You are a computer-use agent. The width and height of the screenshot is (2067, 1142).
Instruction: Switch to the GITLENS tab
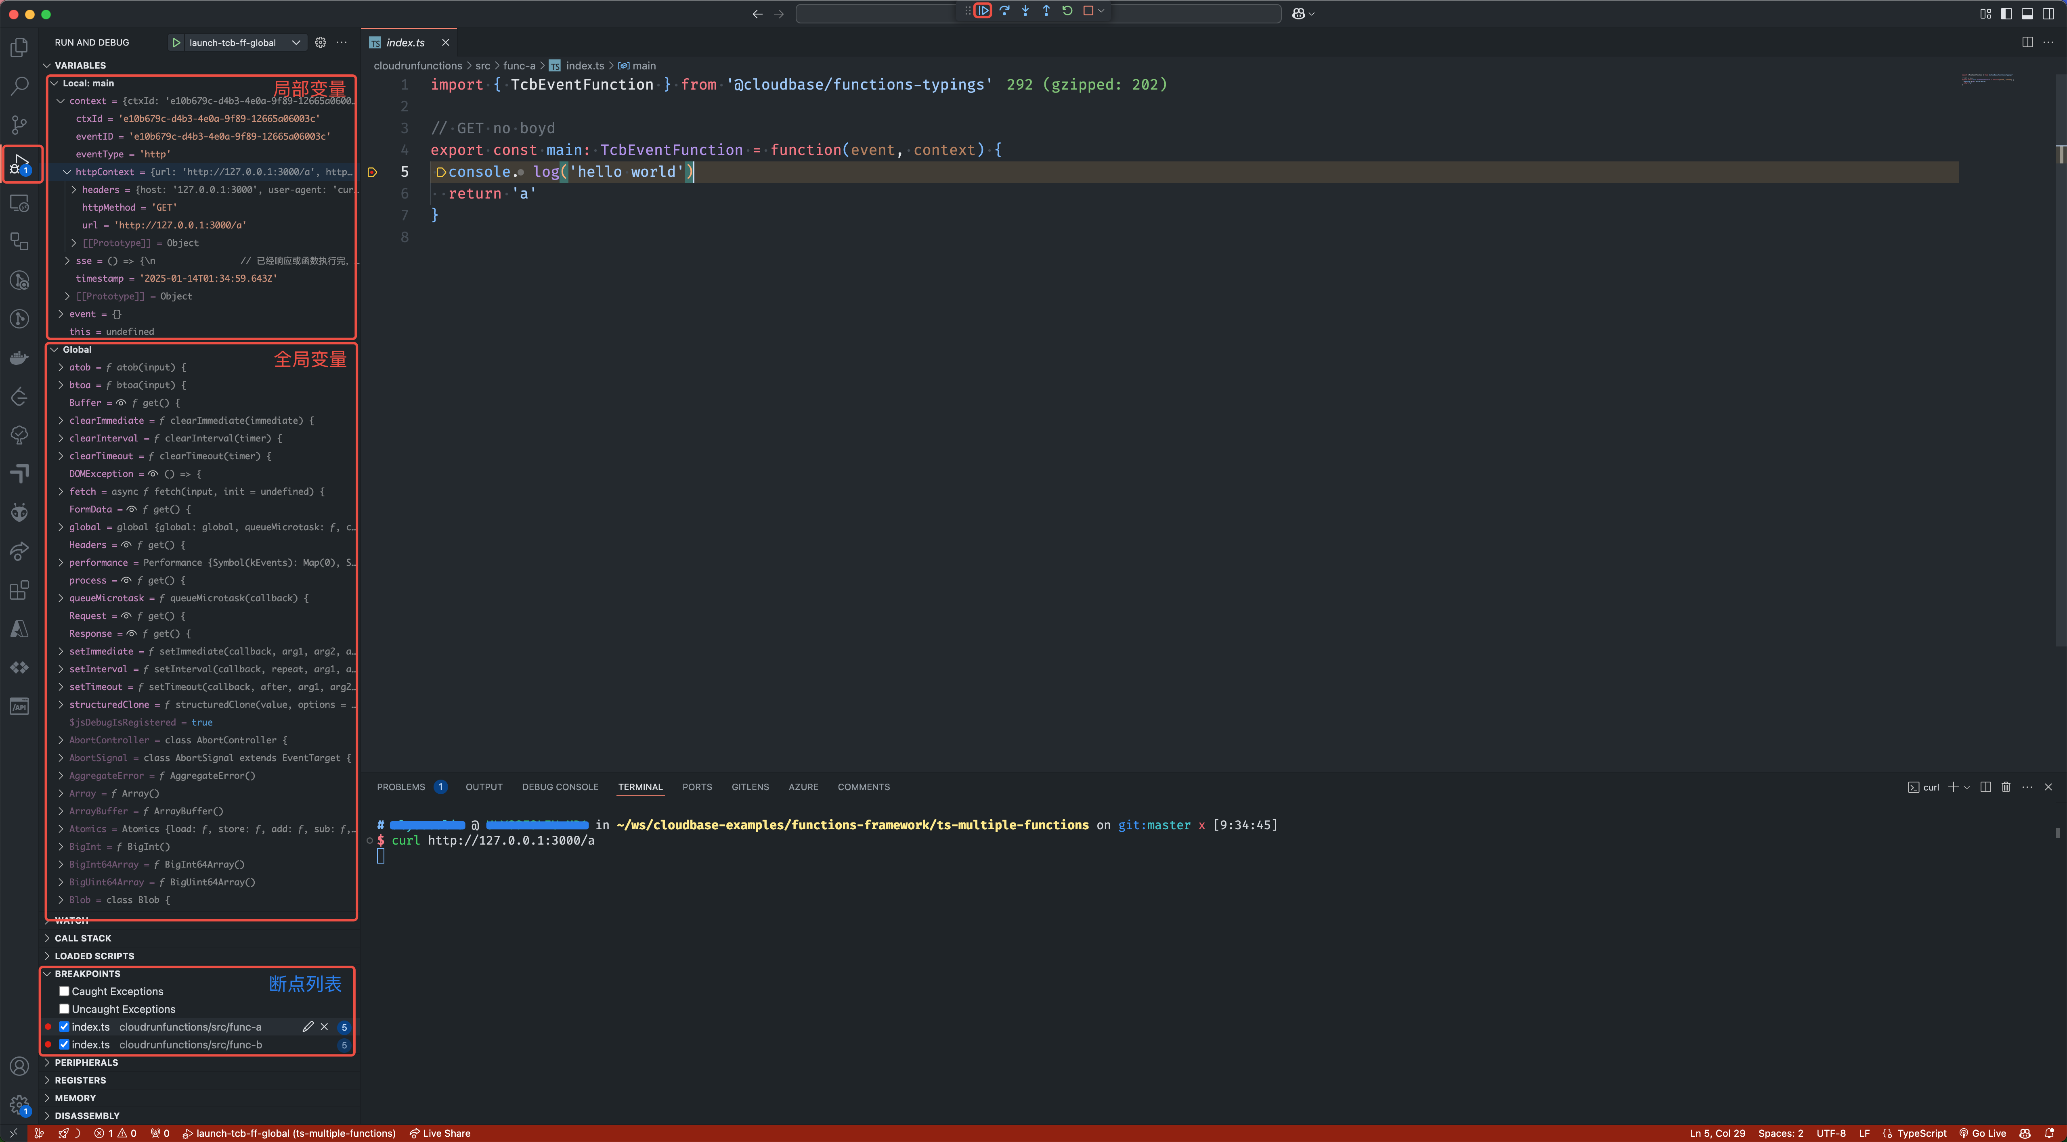click(x=750, y=787)
